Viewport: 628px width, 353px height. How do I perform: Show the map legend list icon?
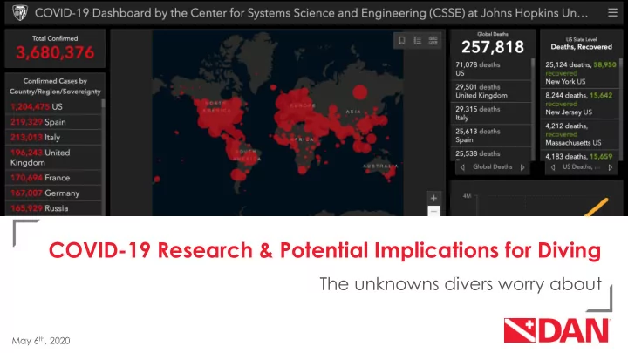(417, 40)
